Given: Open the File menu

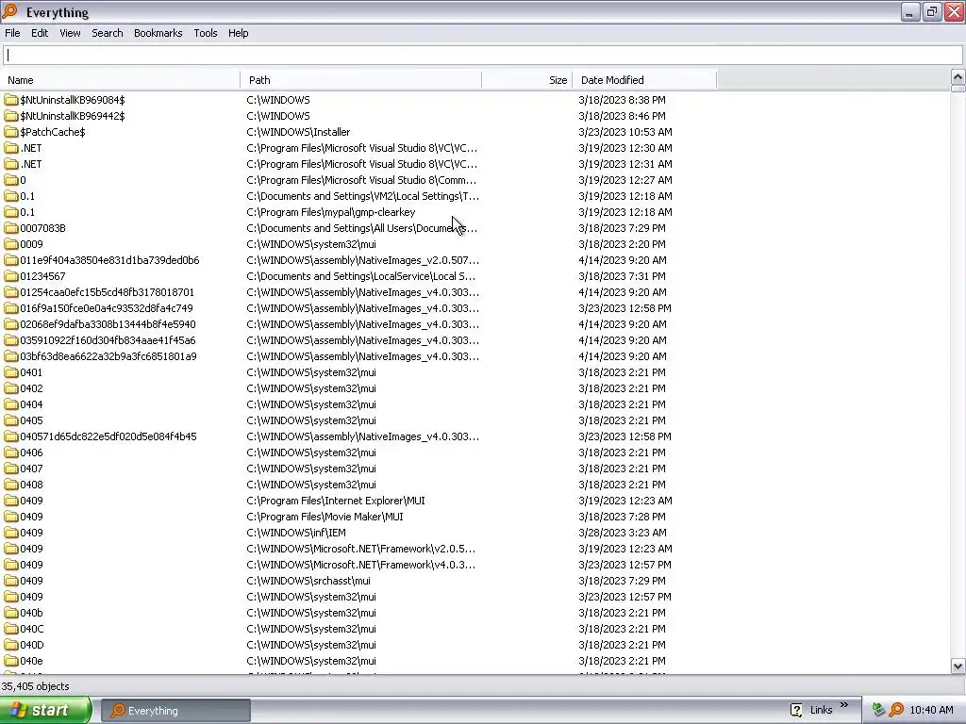Looking at the screenshot, I should tap(12, 33).
